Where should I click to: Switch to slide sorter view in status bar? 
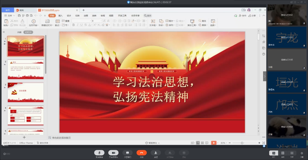(202, 143)
